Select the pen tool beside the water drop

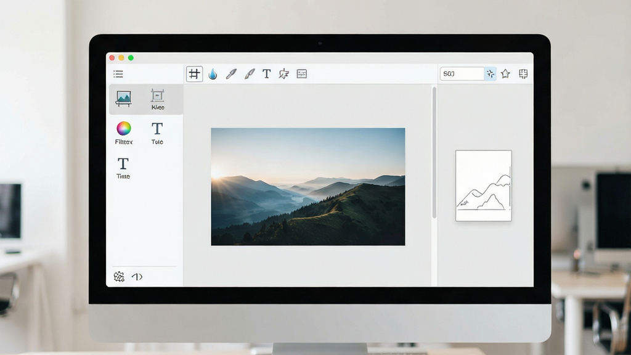click(231, 74)
